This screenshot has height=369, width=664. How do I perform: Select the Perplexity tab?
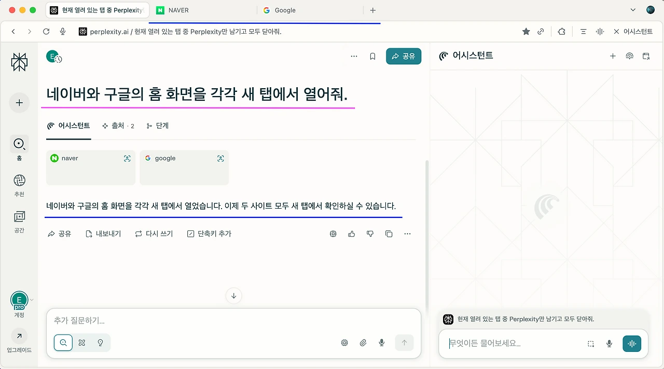[98, 10]
